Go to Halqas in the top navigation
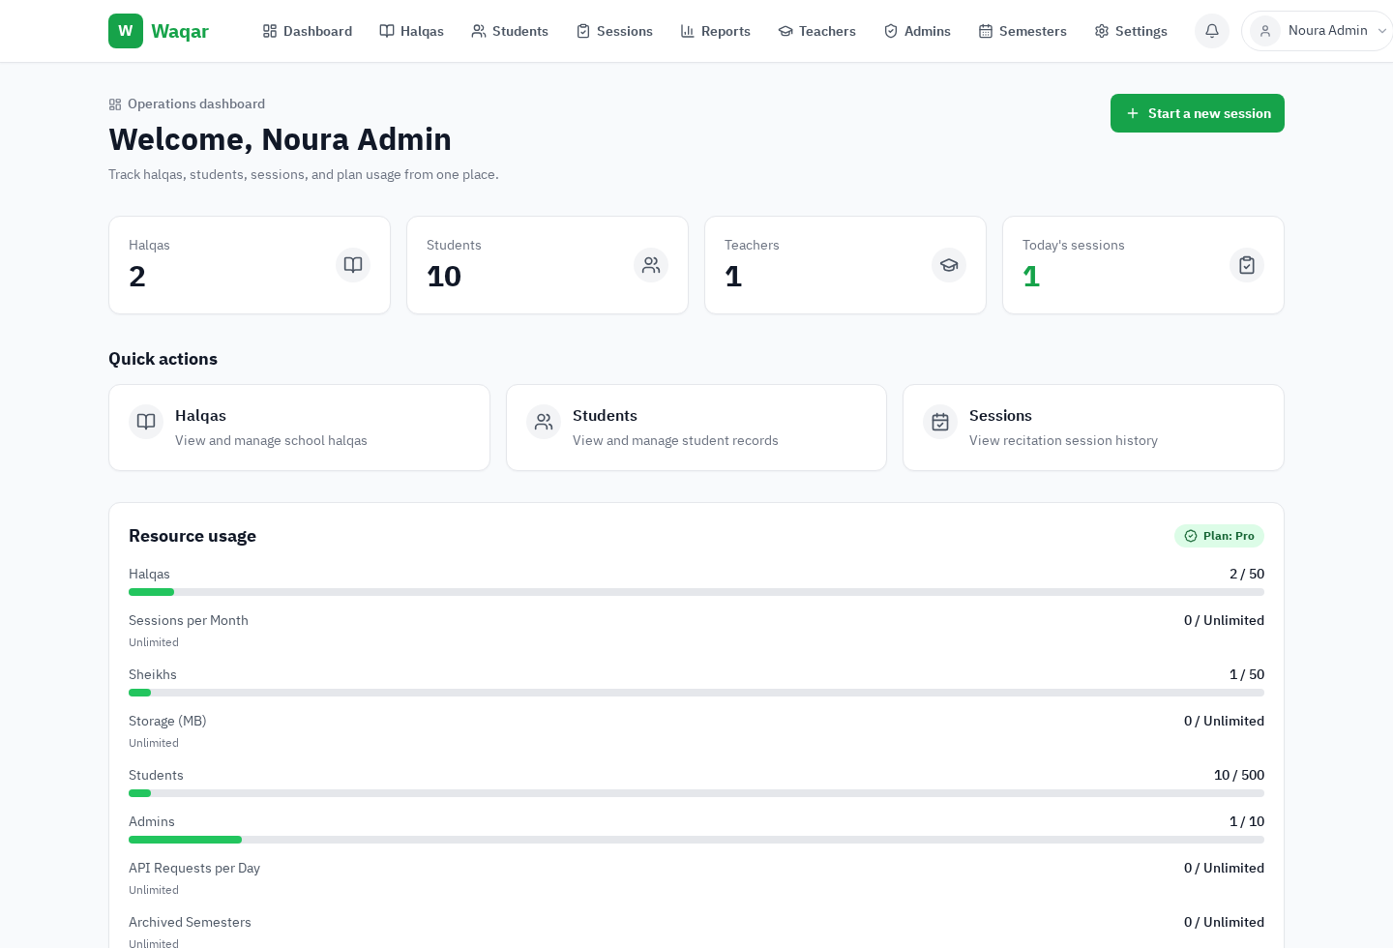Viewport: 1393px width, 948px height. [412, 31]
